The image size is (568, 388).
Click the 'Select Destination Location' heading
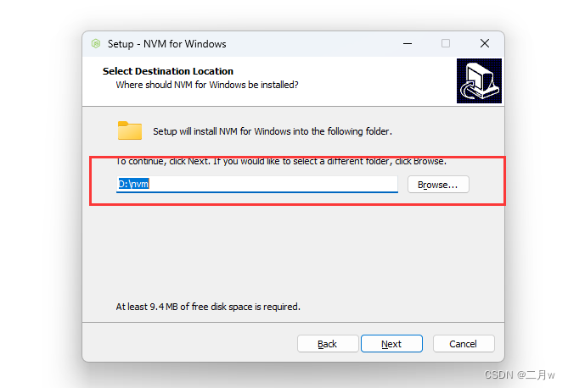click(x=168, y=71)
